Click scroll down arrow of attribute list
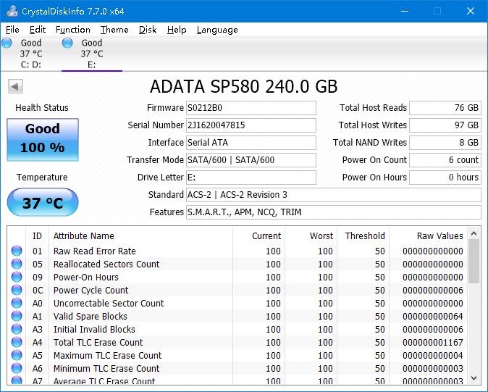 [x=474, y=378]
